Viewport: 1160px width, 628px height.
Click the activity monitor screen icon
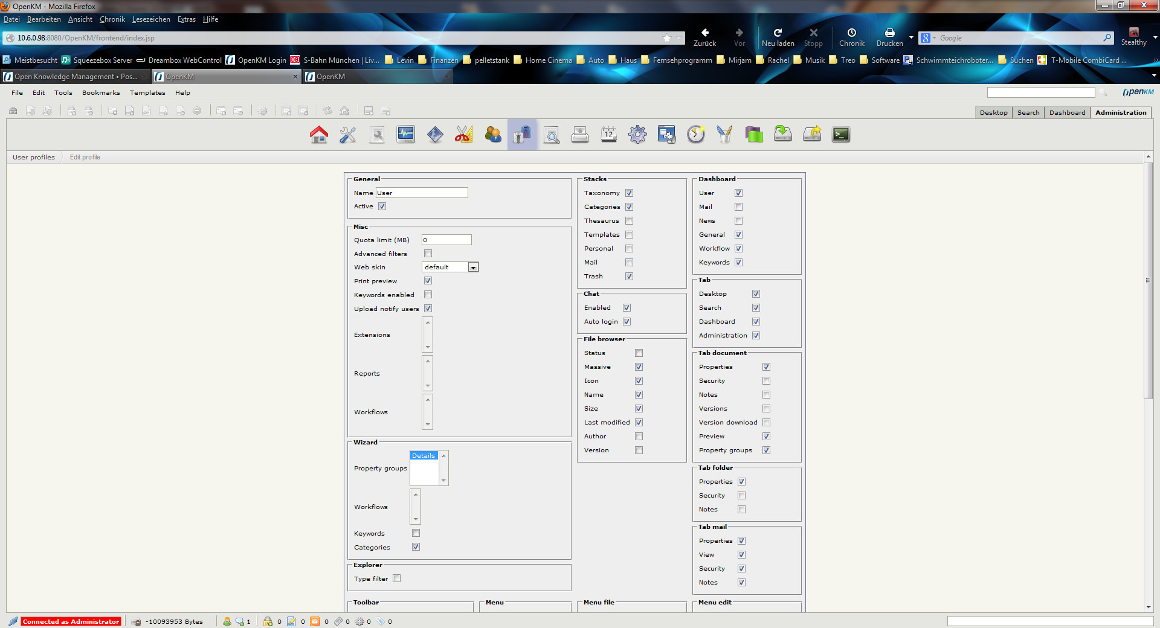point(406,135)
